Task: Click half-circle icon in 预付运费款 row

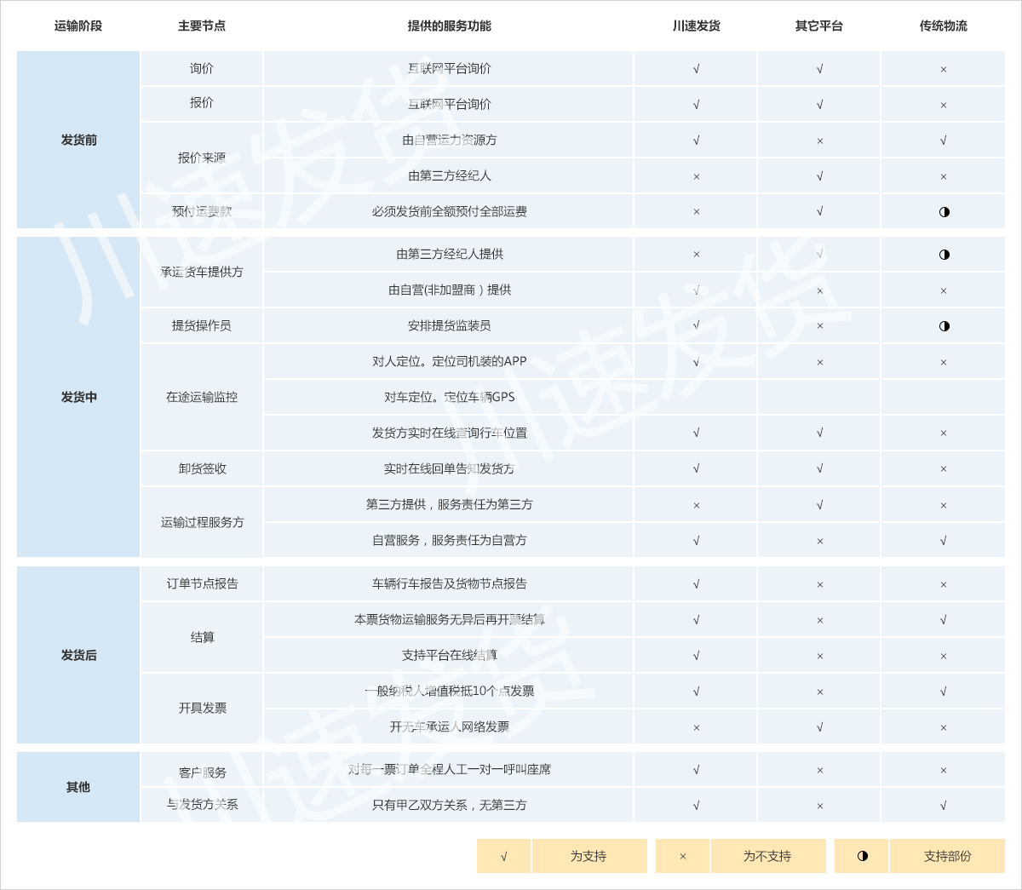Action: pos(944,212)
